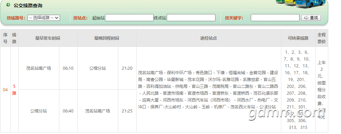
Task: Click the bus illustration in header
Action: [301, 4]
